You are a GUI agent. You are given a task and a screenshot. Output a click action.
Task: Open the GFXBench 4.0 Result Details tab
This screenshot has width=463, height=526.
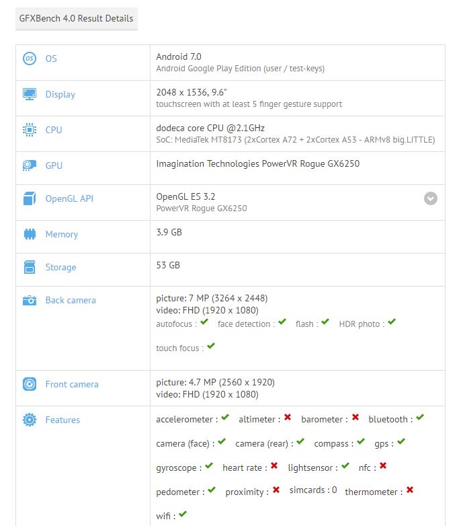click(77, 19)
